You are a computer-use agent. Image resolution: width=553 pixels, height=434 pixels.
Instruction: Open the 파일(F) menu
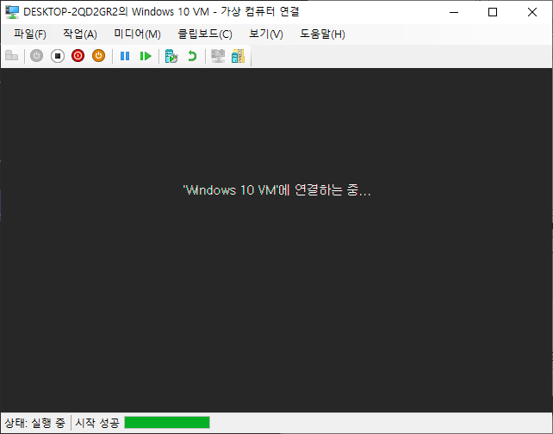coord(30,34)
